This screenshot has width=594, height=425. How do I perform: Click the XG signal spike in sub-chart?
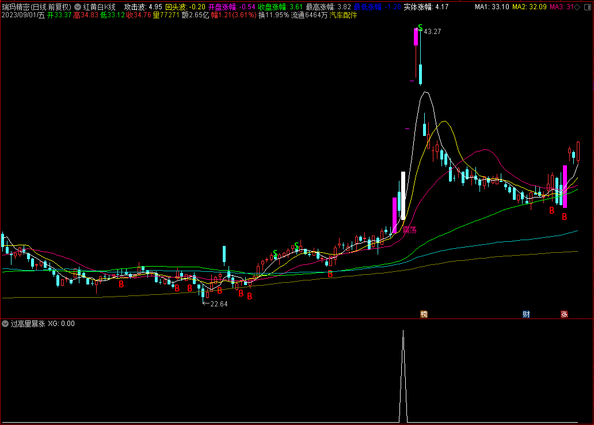click(x=403, y=375)
